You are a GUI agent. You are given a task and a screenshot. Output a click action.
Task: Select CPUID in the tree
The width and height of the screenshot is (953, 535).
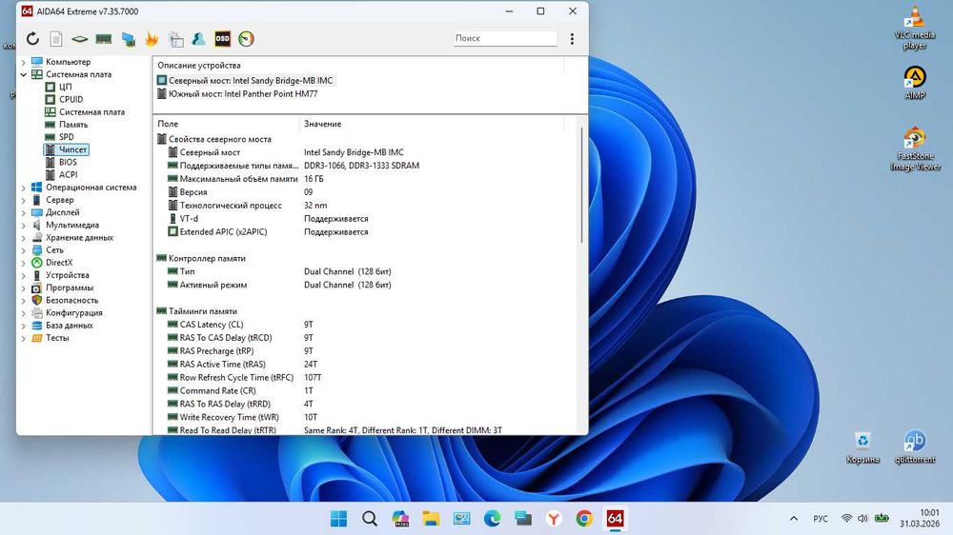pyautogui.click(x=71, y=100)
